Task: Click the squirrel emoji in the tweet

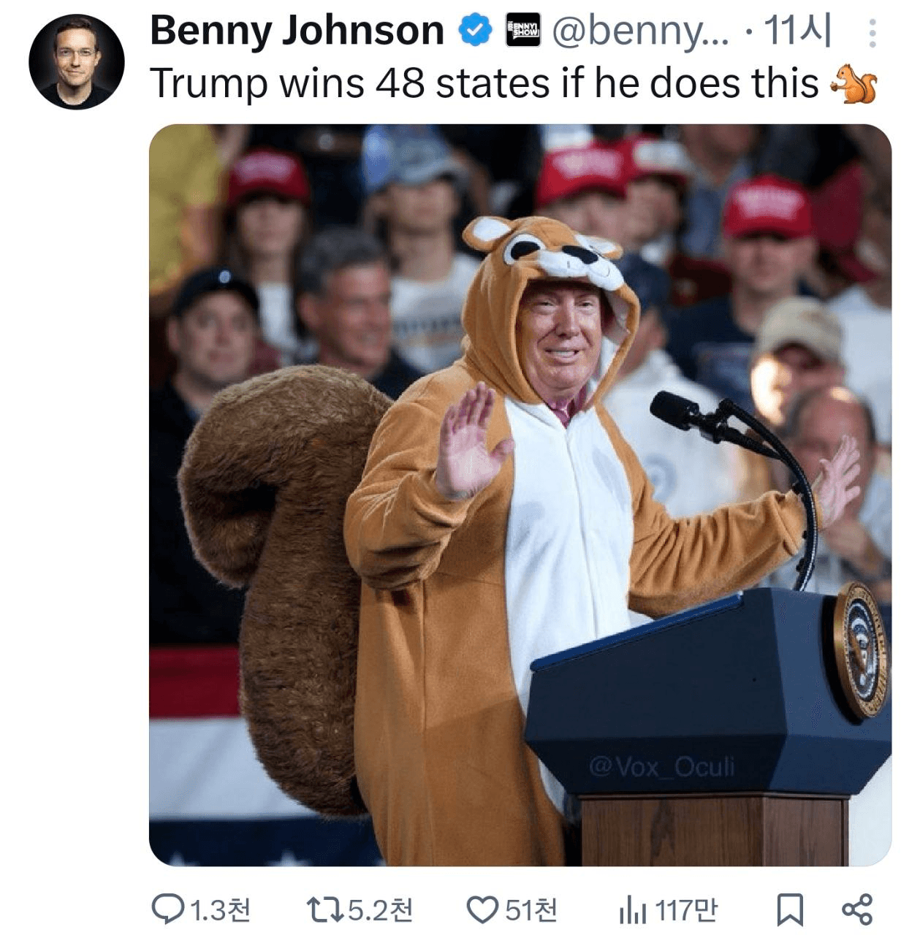Action: click(854, 83)
